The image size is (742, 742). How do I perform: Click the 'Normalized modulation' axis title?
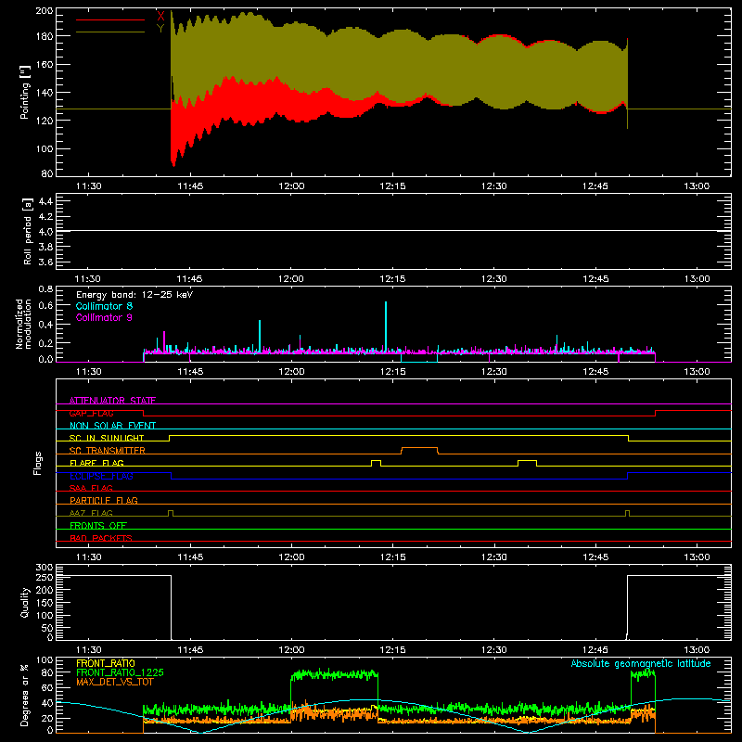[x=23, y=324]
